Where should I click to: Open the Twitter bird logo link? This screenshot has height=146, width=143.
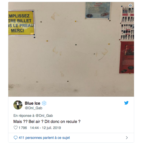tap(126, 103)
